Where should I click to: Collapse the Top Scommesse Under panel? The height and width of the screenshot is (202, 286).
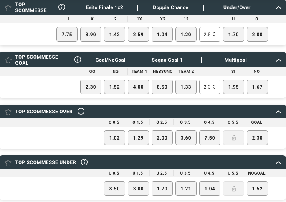click(278, 162)
